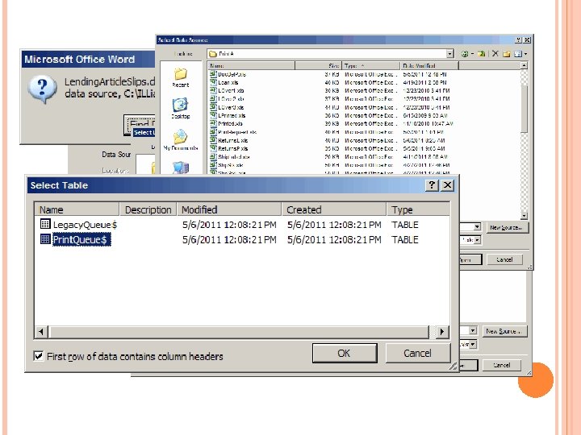This screenshot has height=435, width=581.
Task: Select the LPrinted.xls file
Action: pyautogui.click(x=232, y=115)
